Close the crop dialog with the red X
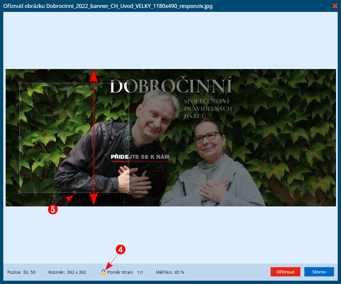The height and width of the screenshot is (284, 341). click(x=335, y=6)
